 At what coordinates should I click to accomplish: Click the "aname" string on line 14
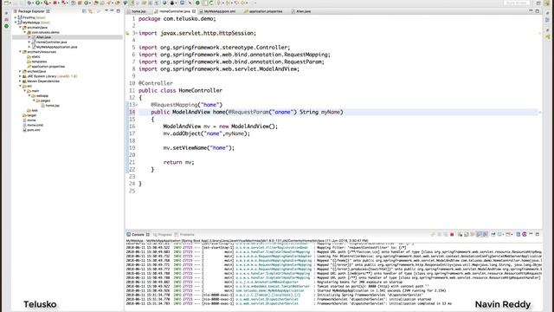(x=283, y=112)
